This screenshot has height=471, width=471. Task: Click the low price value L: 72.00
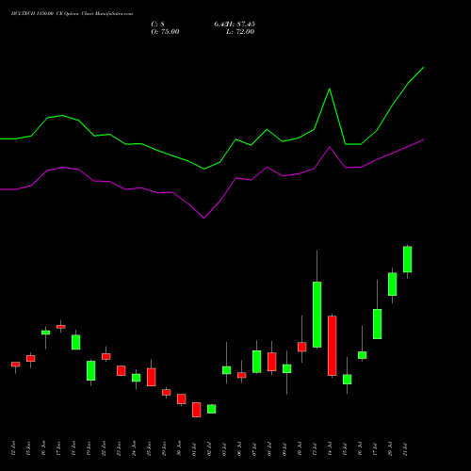(240, 32)
